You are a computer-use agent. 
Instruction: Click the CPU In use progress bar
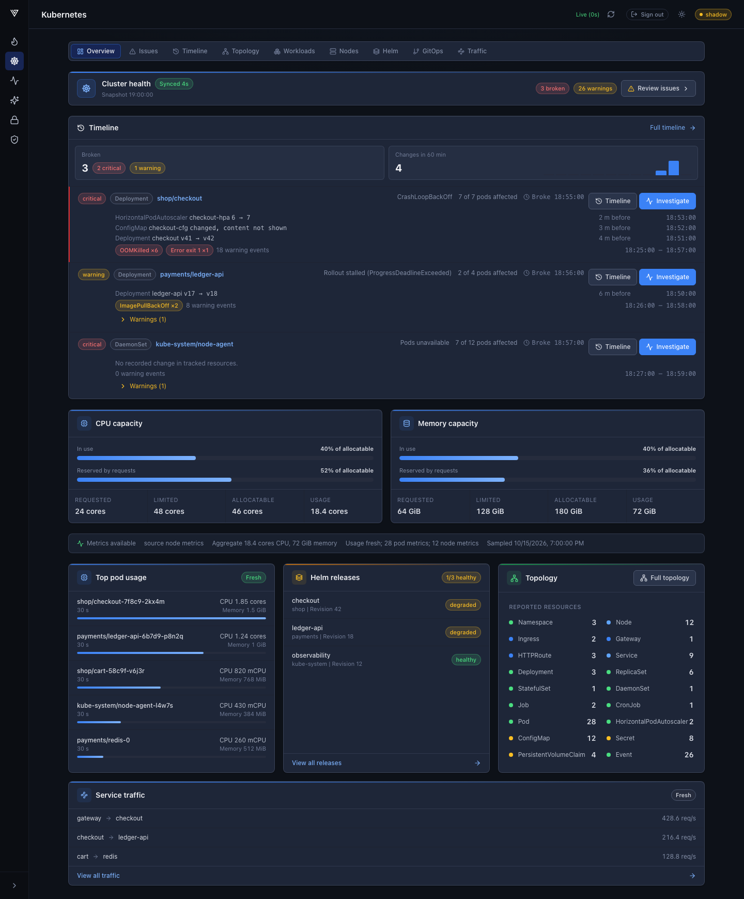(x=225, y=458)
